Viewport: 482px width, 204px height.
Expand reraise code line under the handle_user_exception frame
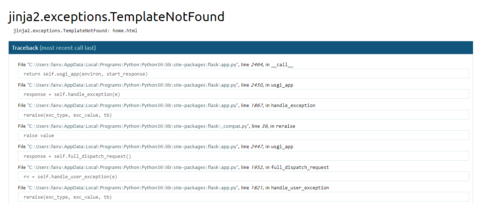point(67,197)
